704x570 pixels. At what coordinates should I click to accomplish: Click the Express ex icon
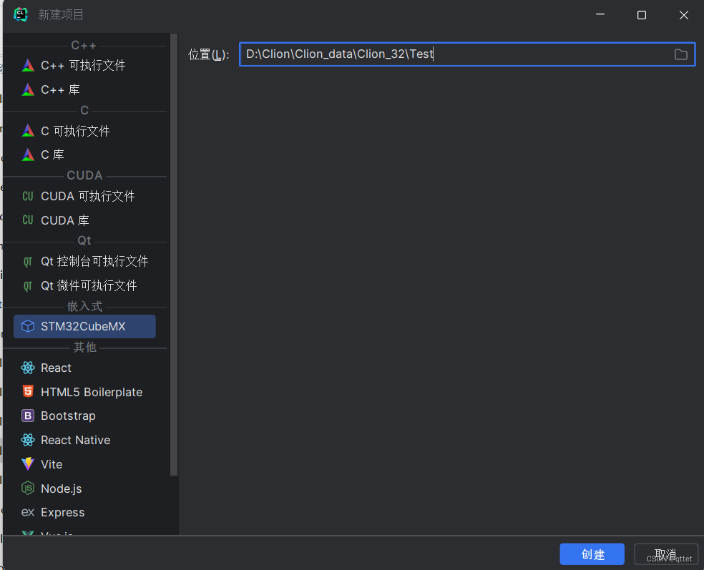click(28, 512)
